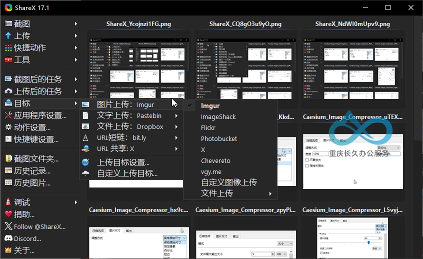Viewport: 423px width, 259px height.
Task: Expand the 工具 submenu arrow
Action: [x=76, y=59]
